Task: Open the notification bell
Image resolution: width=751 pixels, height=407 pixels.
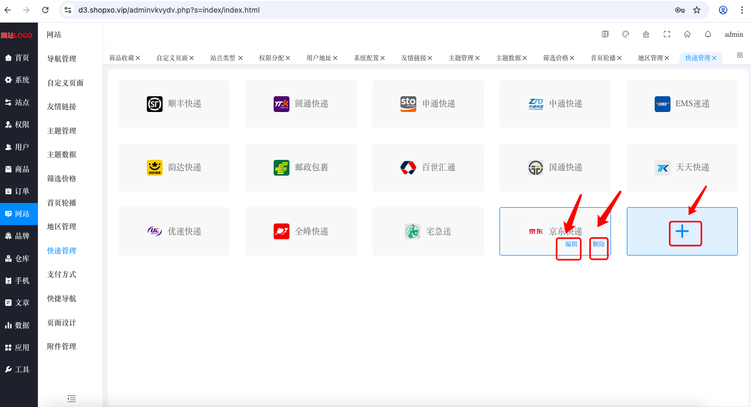Action: [708, 34]
